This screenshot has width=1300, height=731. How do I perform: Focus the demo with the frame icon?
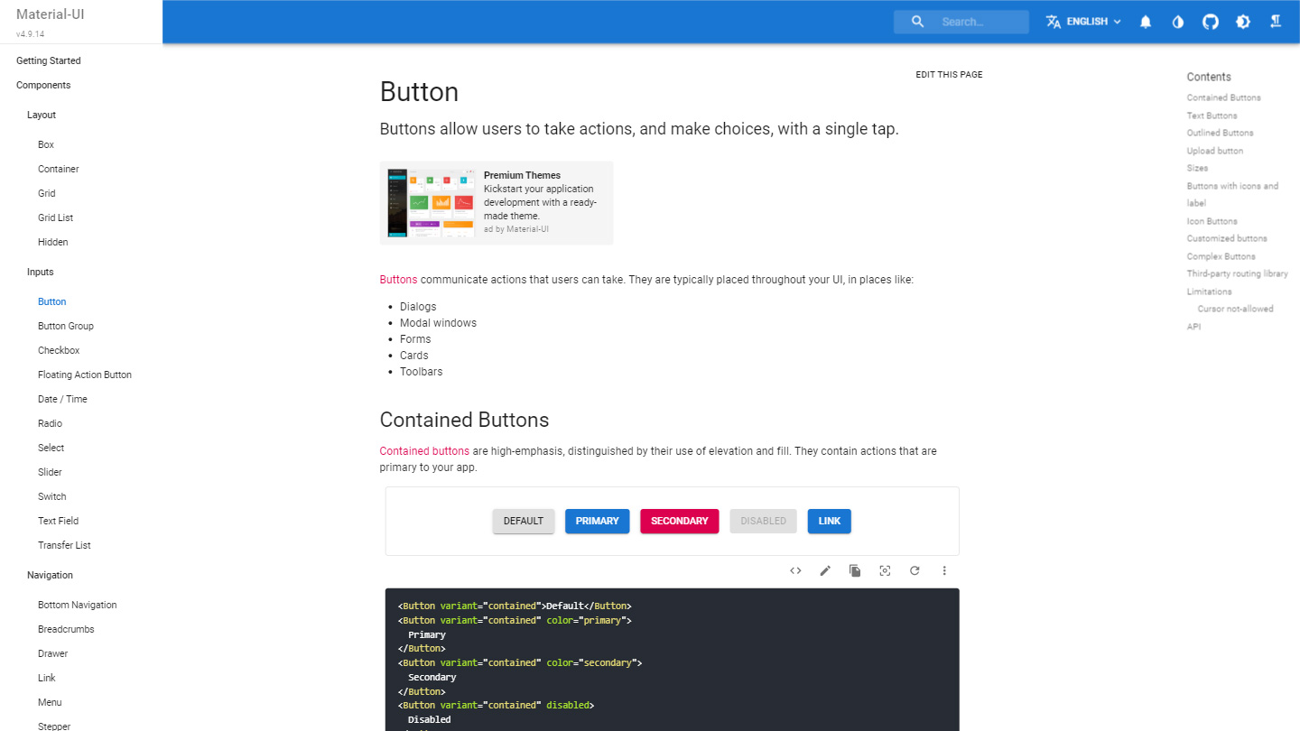(885, 570)
